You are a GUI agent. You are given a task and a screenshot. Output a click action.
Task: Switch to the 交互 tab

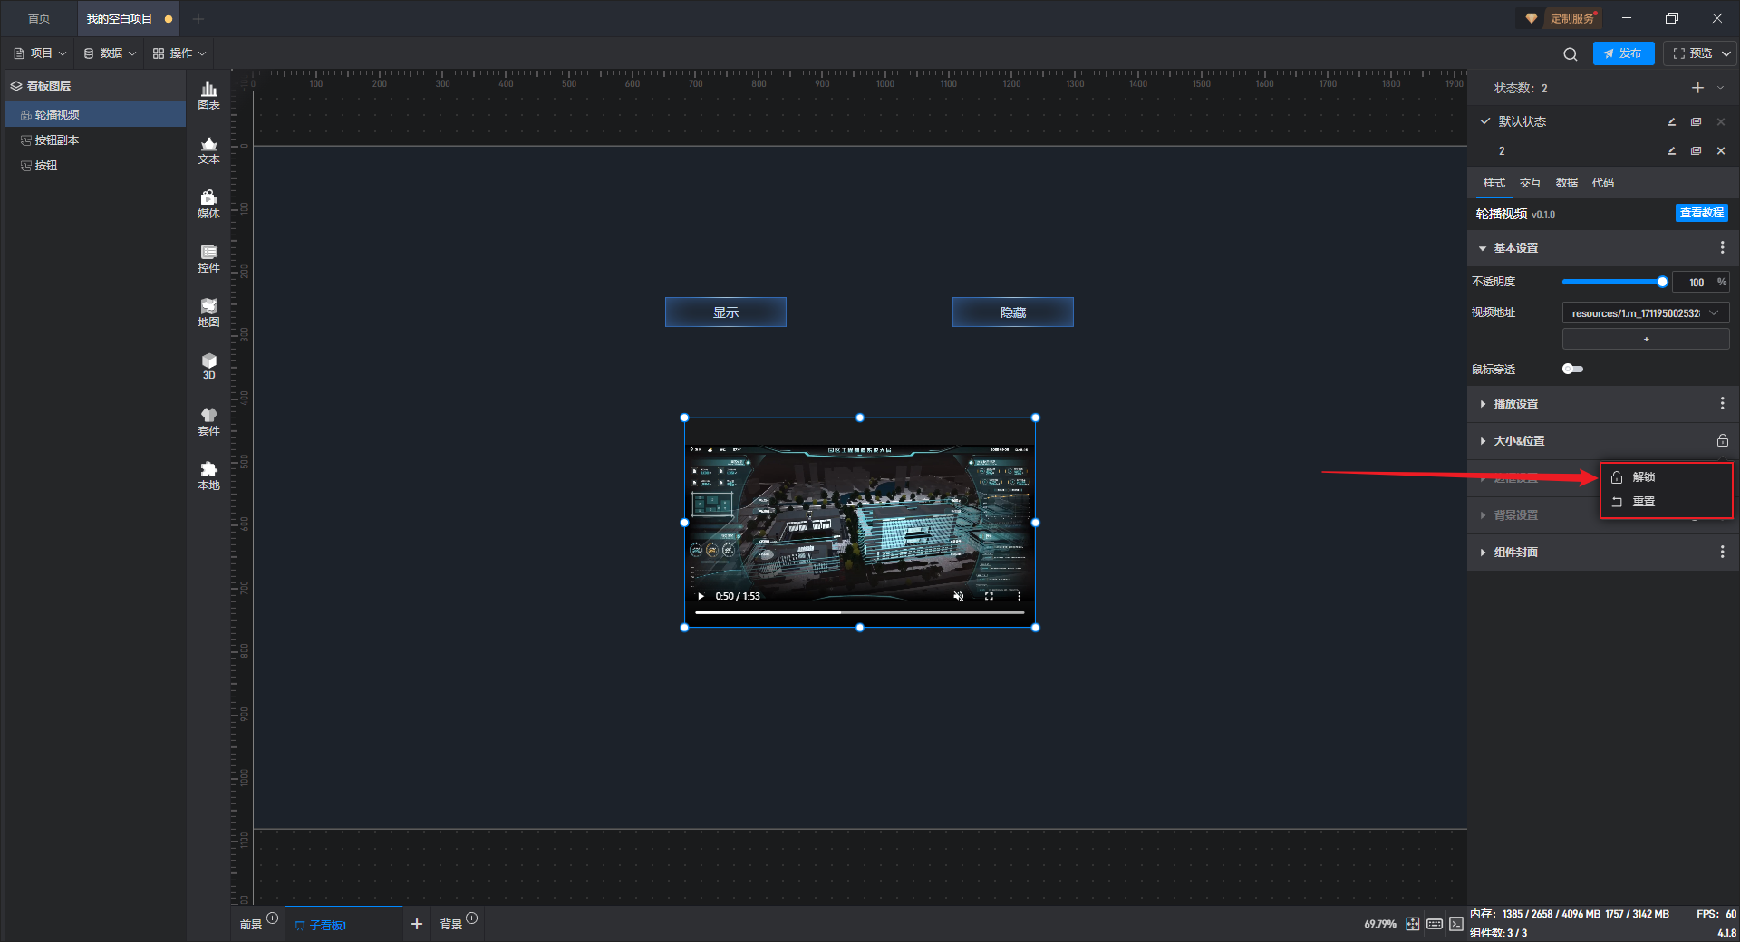click(1531, 183)
